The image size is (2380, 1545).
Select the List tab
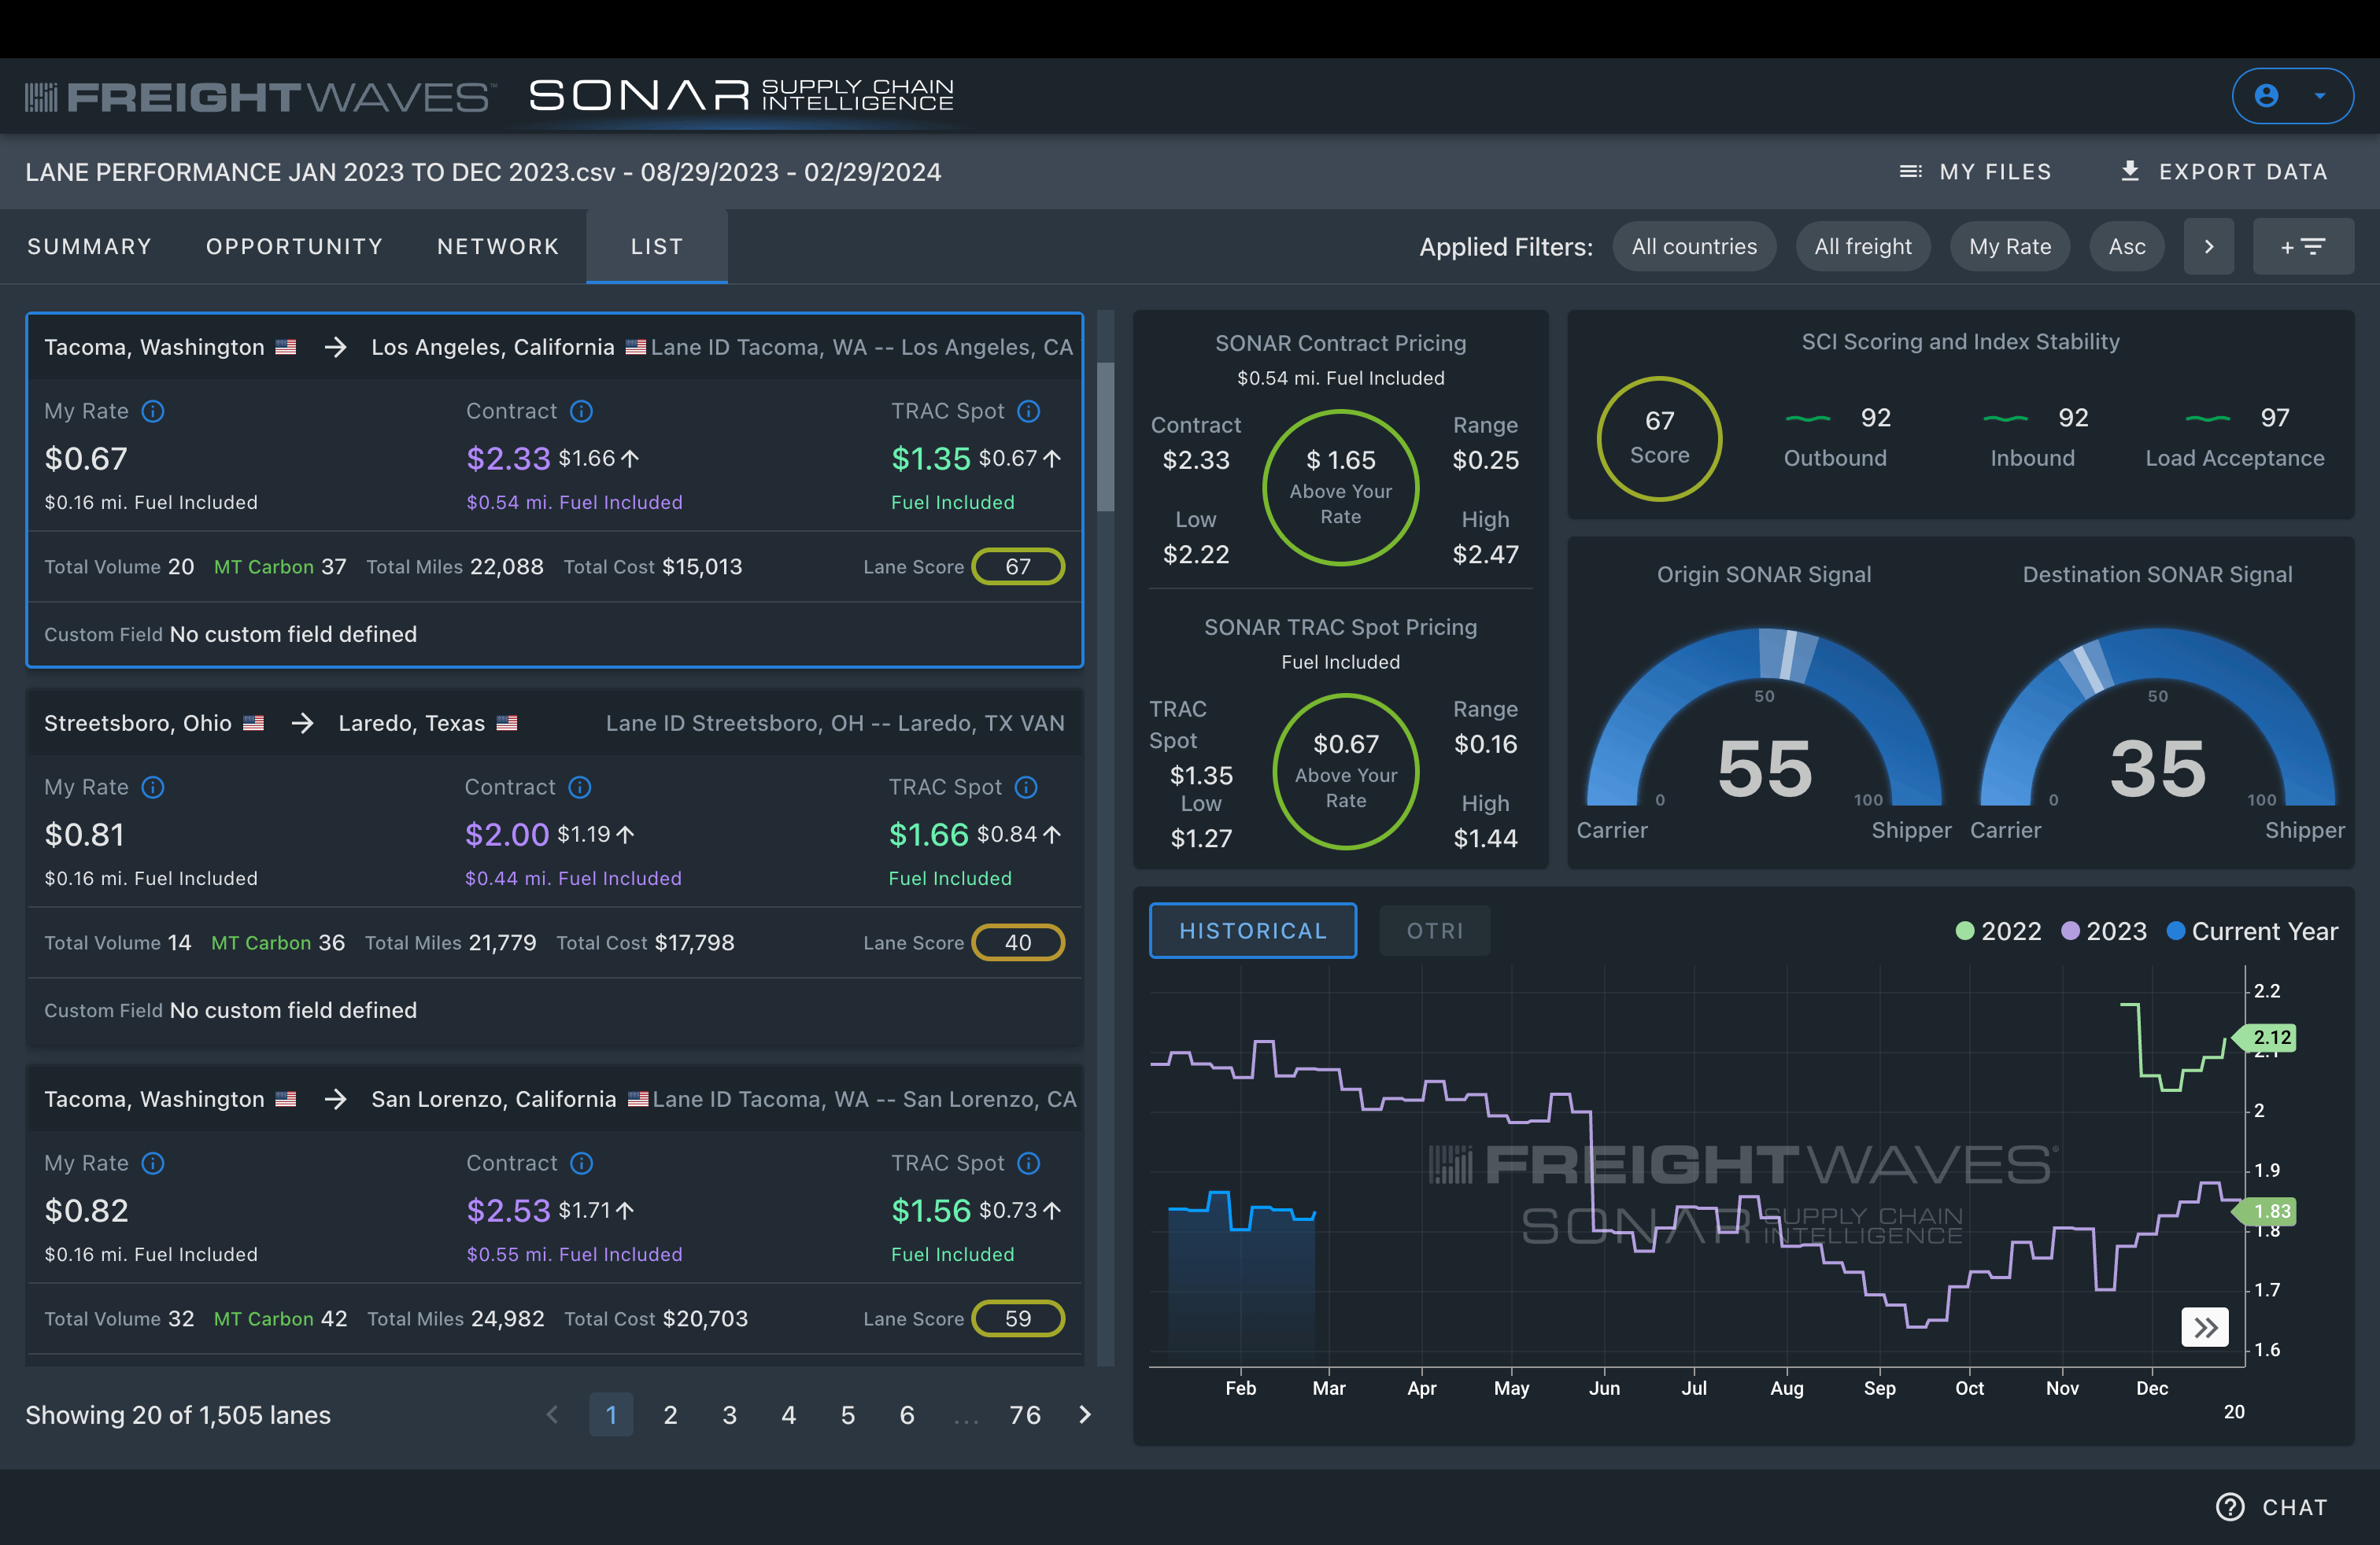pyautogui.click(x=657, y=247)
